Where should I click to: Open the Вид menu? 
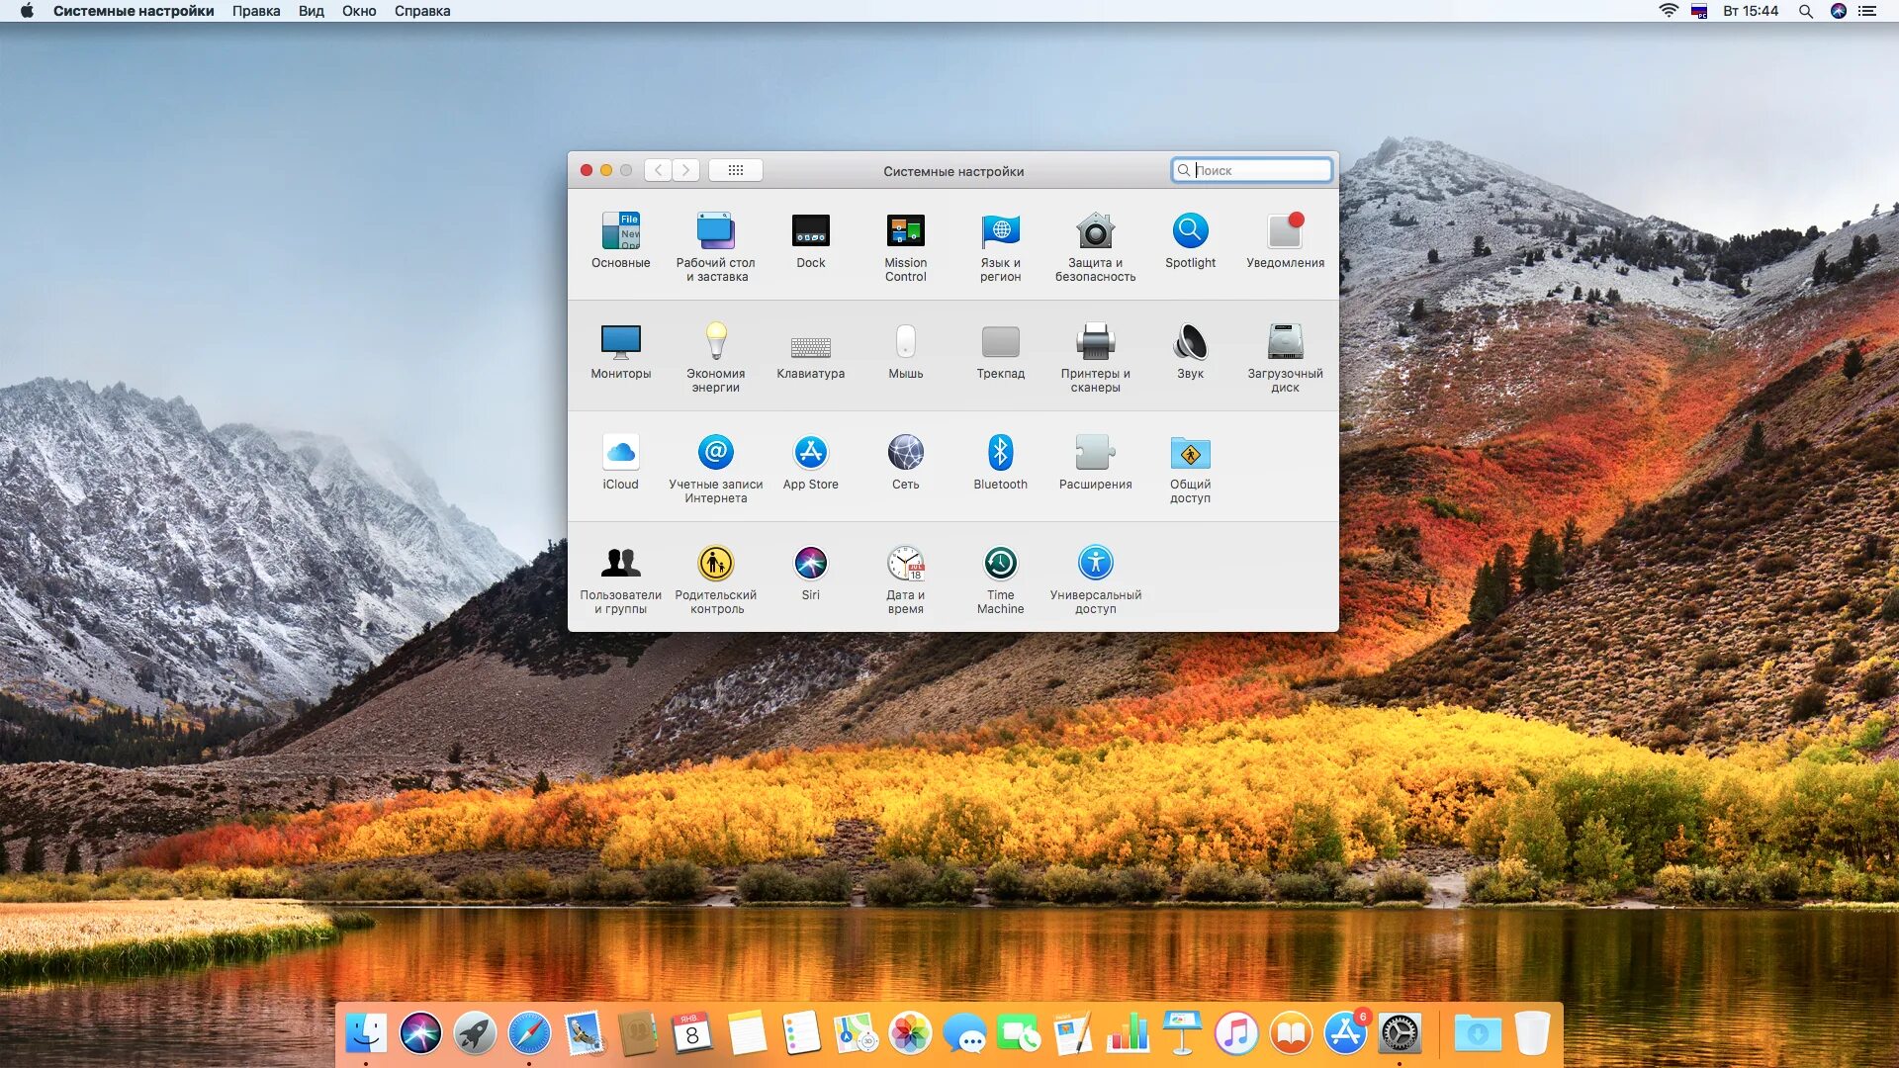pyautogui.click(x=312, y=11)
